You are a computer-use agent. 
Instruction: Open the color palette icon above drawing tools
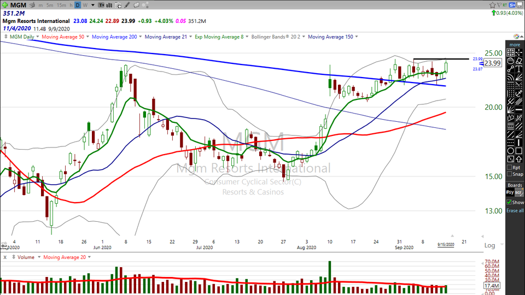(x=516, y=37)
